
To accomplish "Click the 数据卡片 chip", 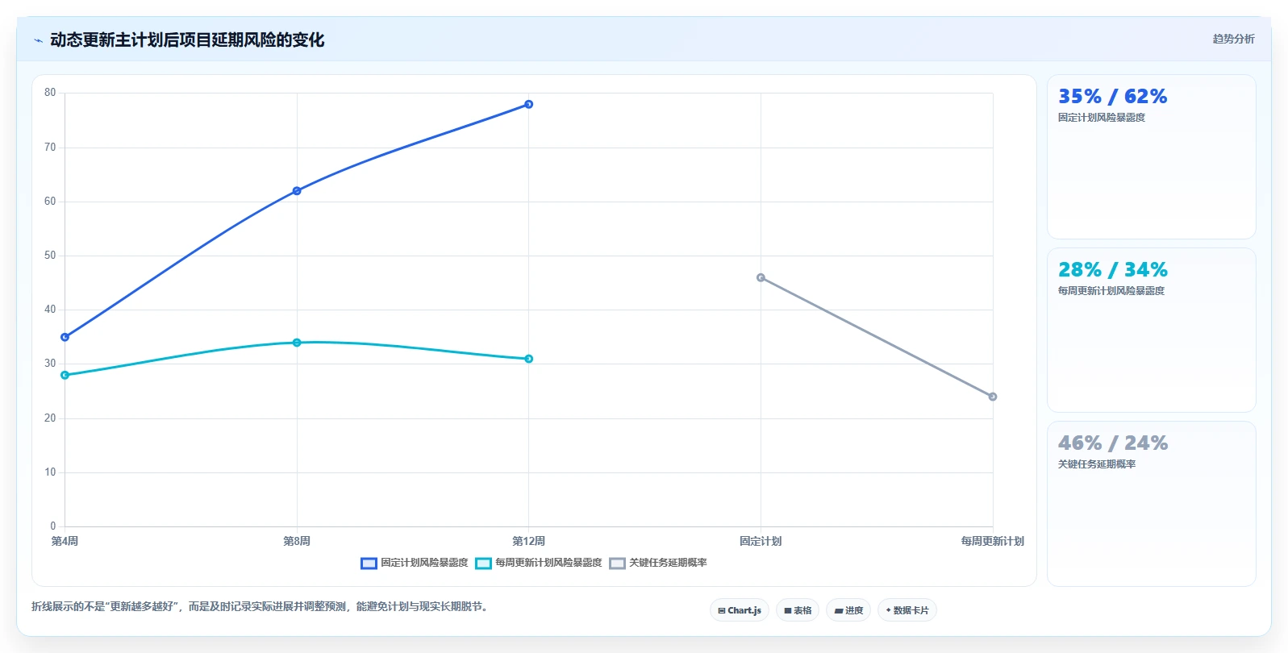I will click(x=907, y=610).
